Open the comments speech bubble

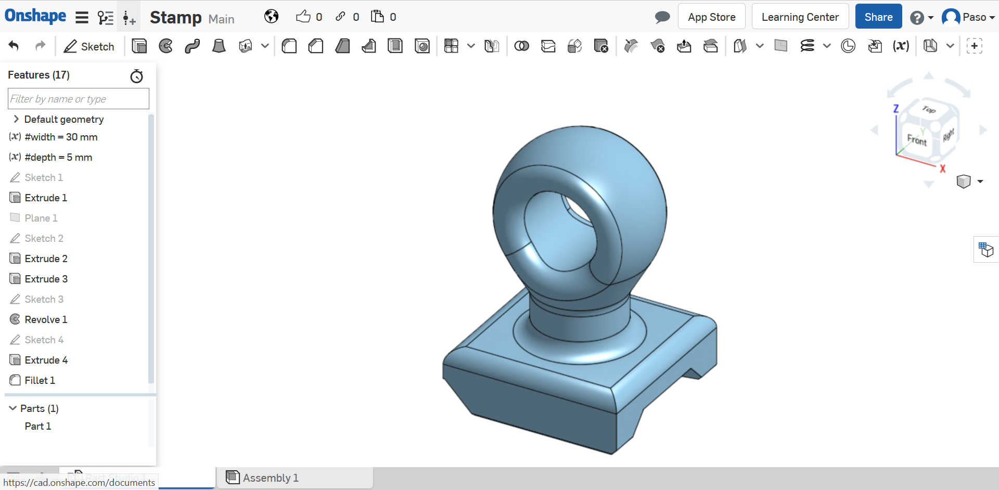[662, 17]
